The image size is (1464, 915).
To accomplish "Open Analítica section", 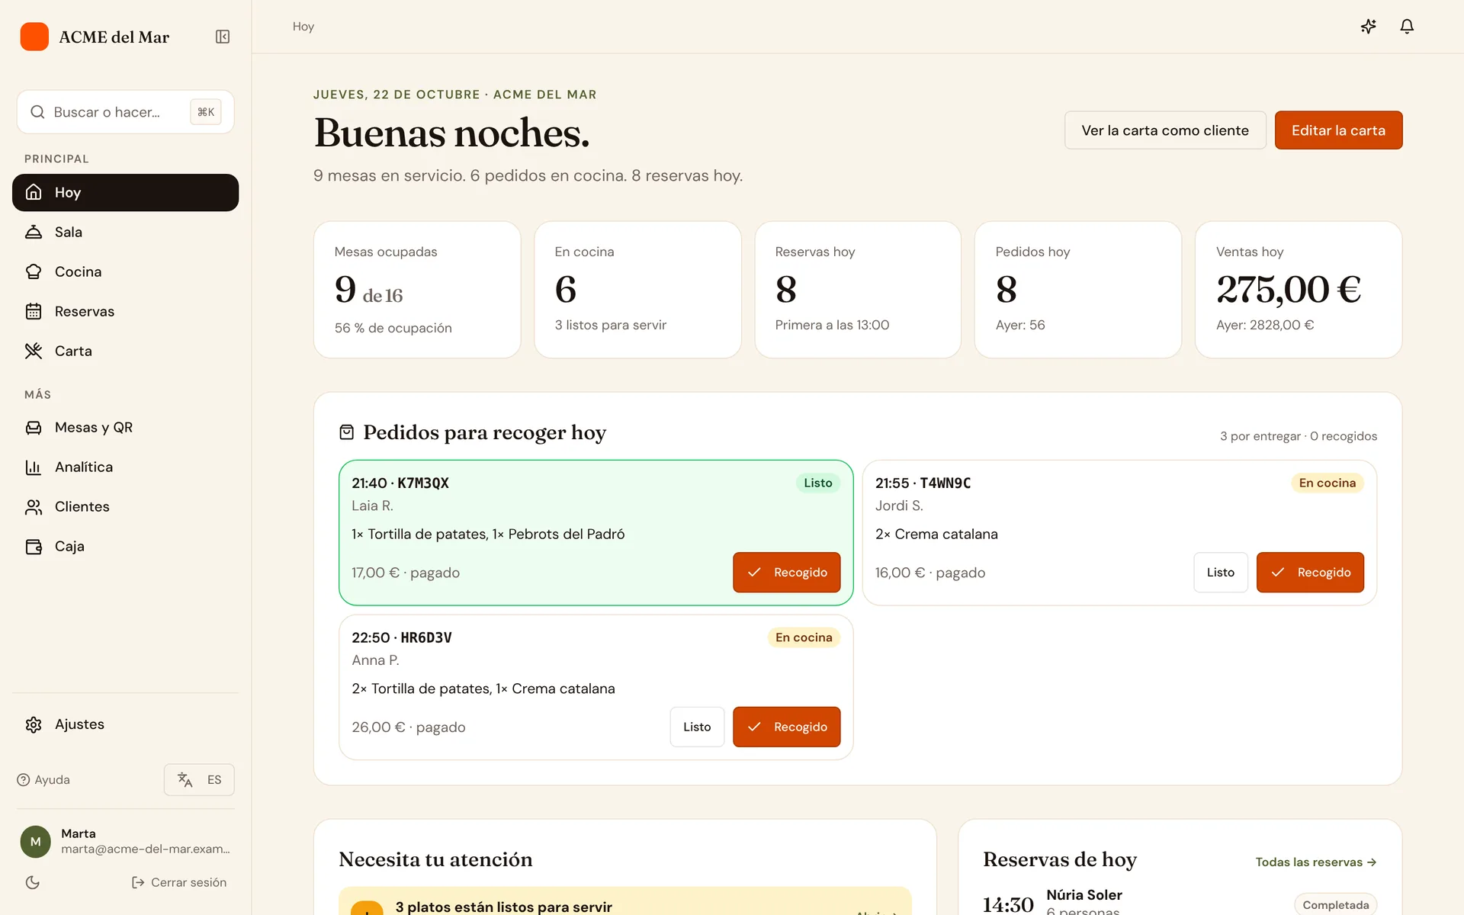I will [125, 467].
